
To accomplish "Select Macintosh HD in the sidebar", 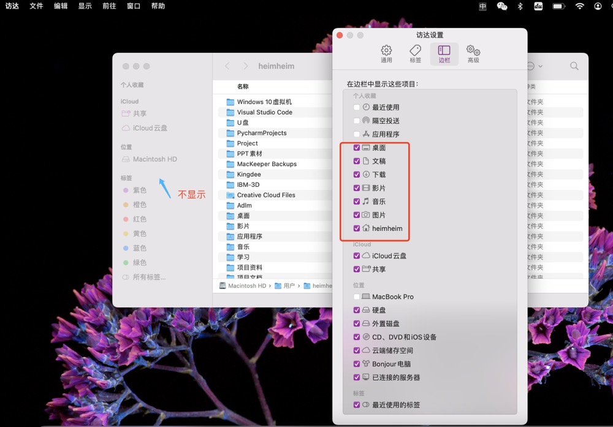I will pyautogui.click(x=154, y=159).
